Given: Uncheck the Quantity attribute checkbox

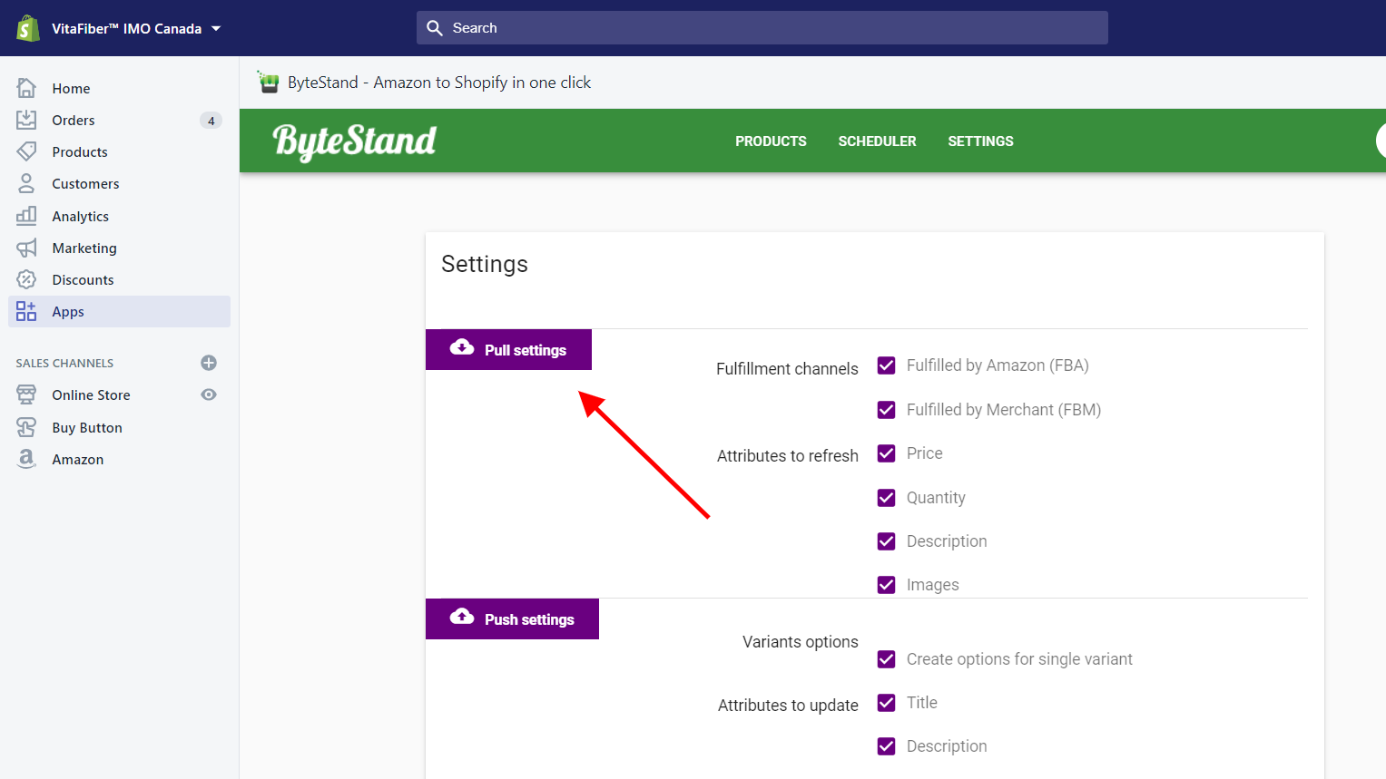Looking at the screenshot, I should click(x=887, y=498).
